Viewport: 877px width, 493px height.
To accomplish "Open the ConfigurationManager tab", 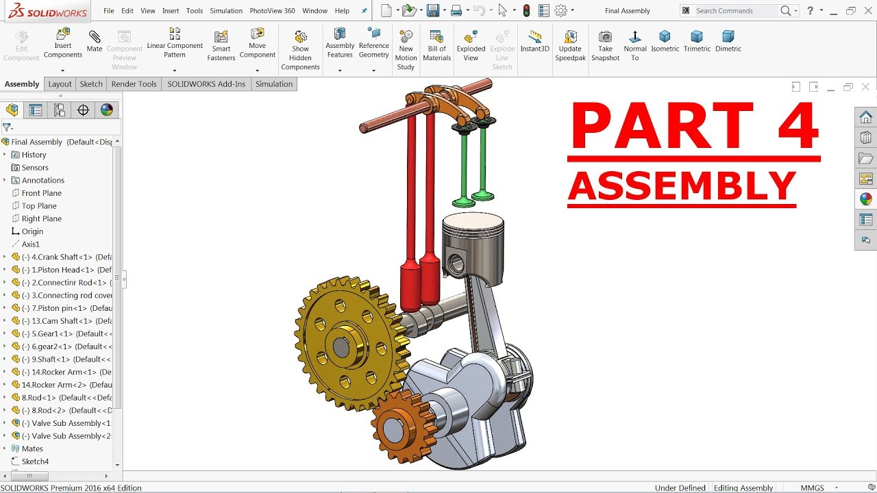I will tap(60, 110).
